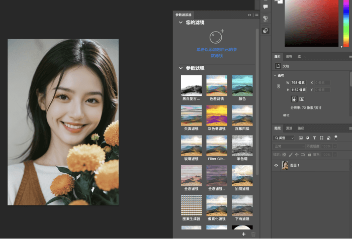Filter layers by shape layer icon

click(321, 138)
